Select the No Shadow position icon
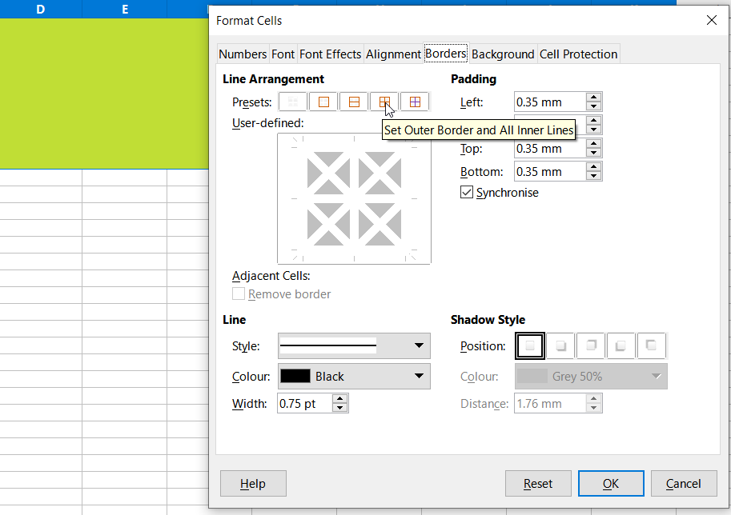Image resolution: width=731 pixels, height=515 pixels. click(x=530, y=346)
